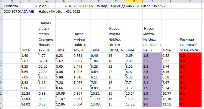This screenshot has width=204, height=109.
Task: Select the Time cell 6.58
Action: pyautogui.click(x=170, y=77)
